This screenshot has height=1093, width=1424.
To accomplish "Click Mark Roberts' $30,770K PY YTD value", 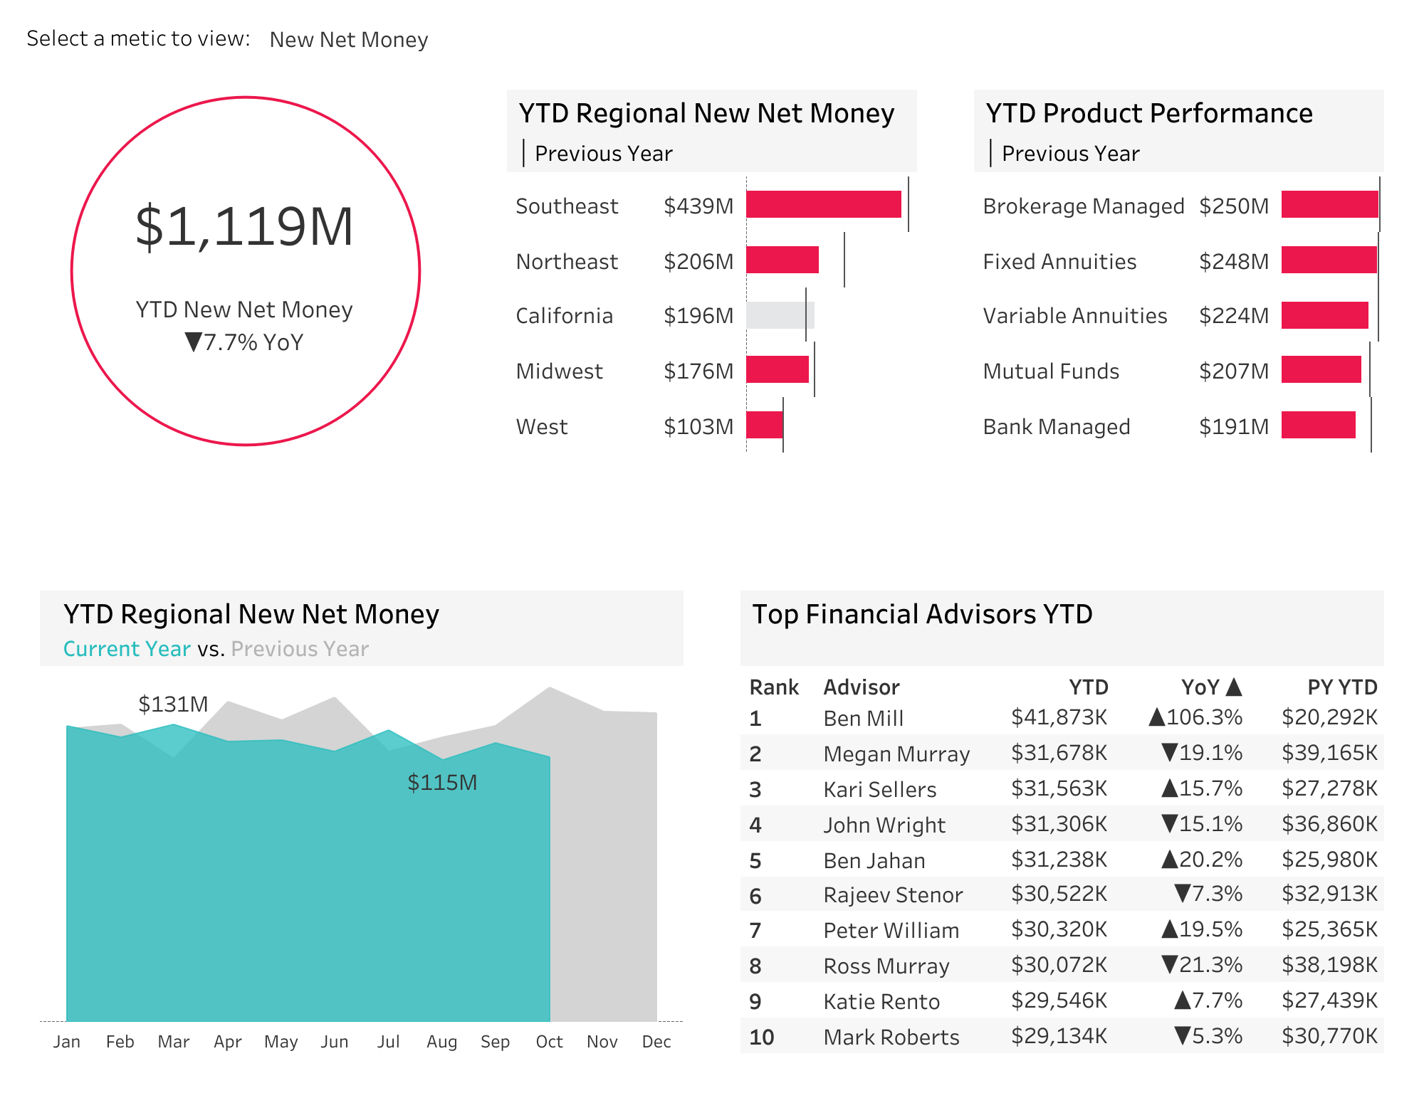I will click(1329, 1036).
